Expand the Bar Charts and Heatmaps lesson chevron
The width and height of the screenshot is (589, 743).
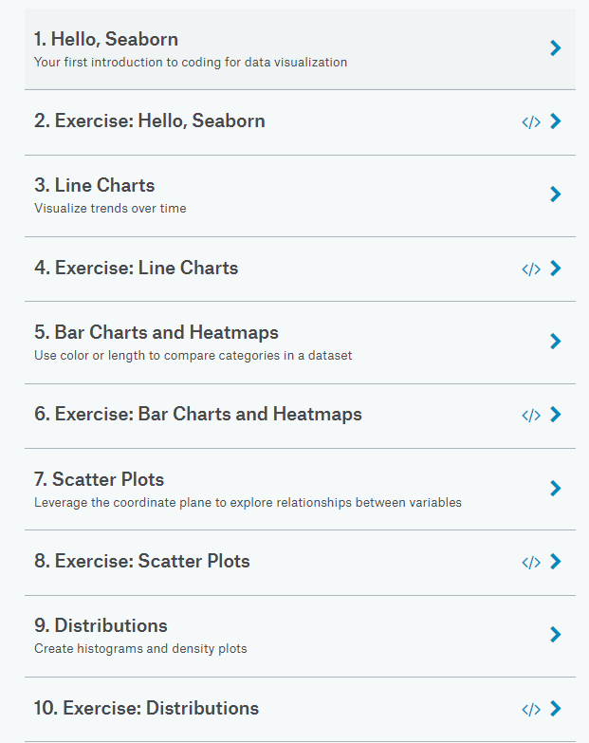556,341
